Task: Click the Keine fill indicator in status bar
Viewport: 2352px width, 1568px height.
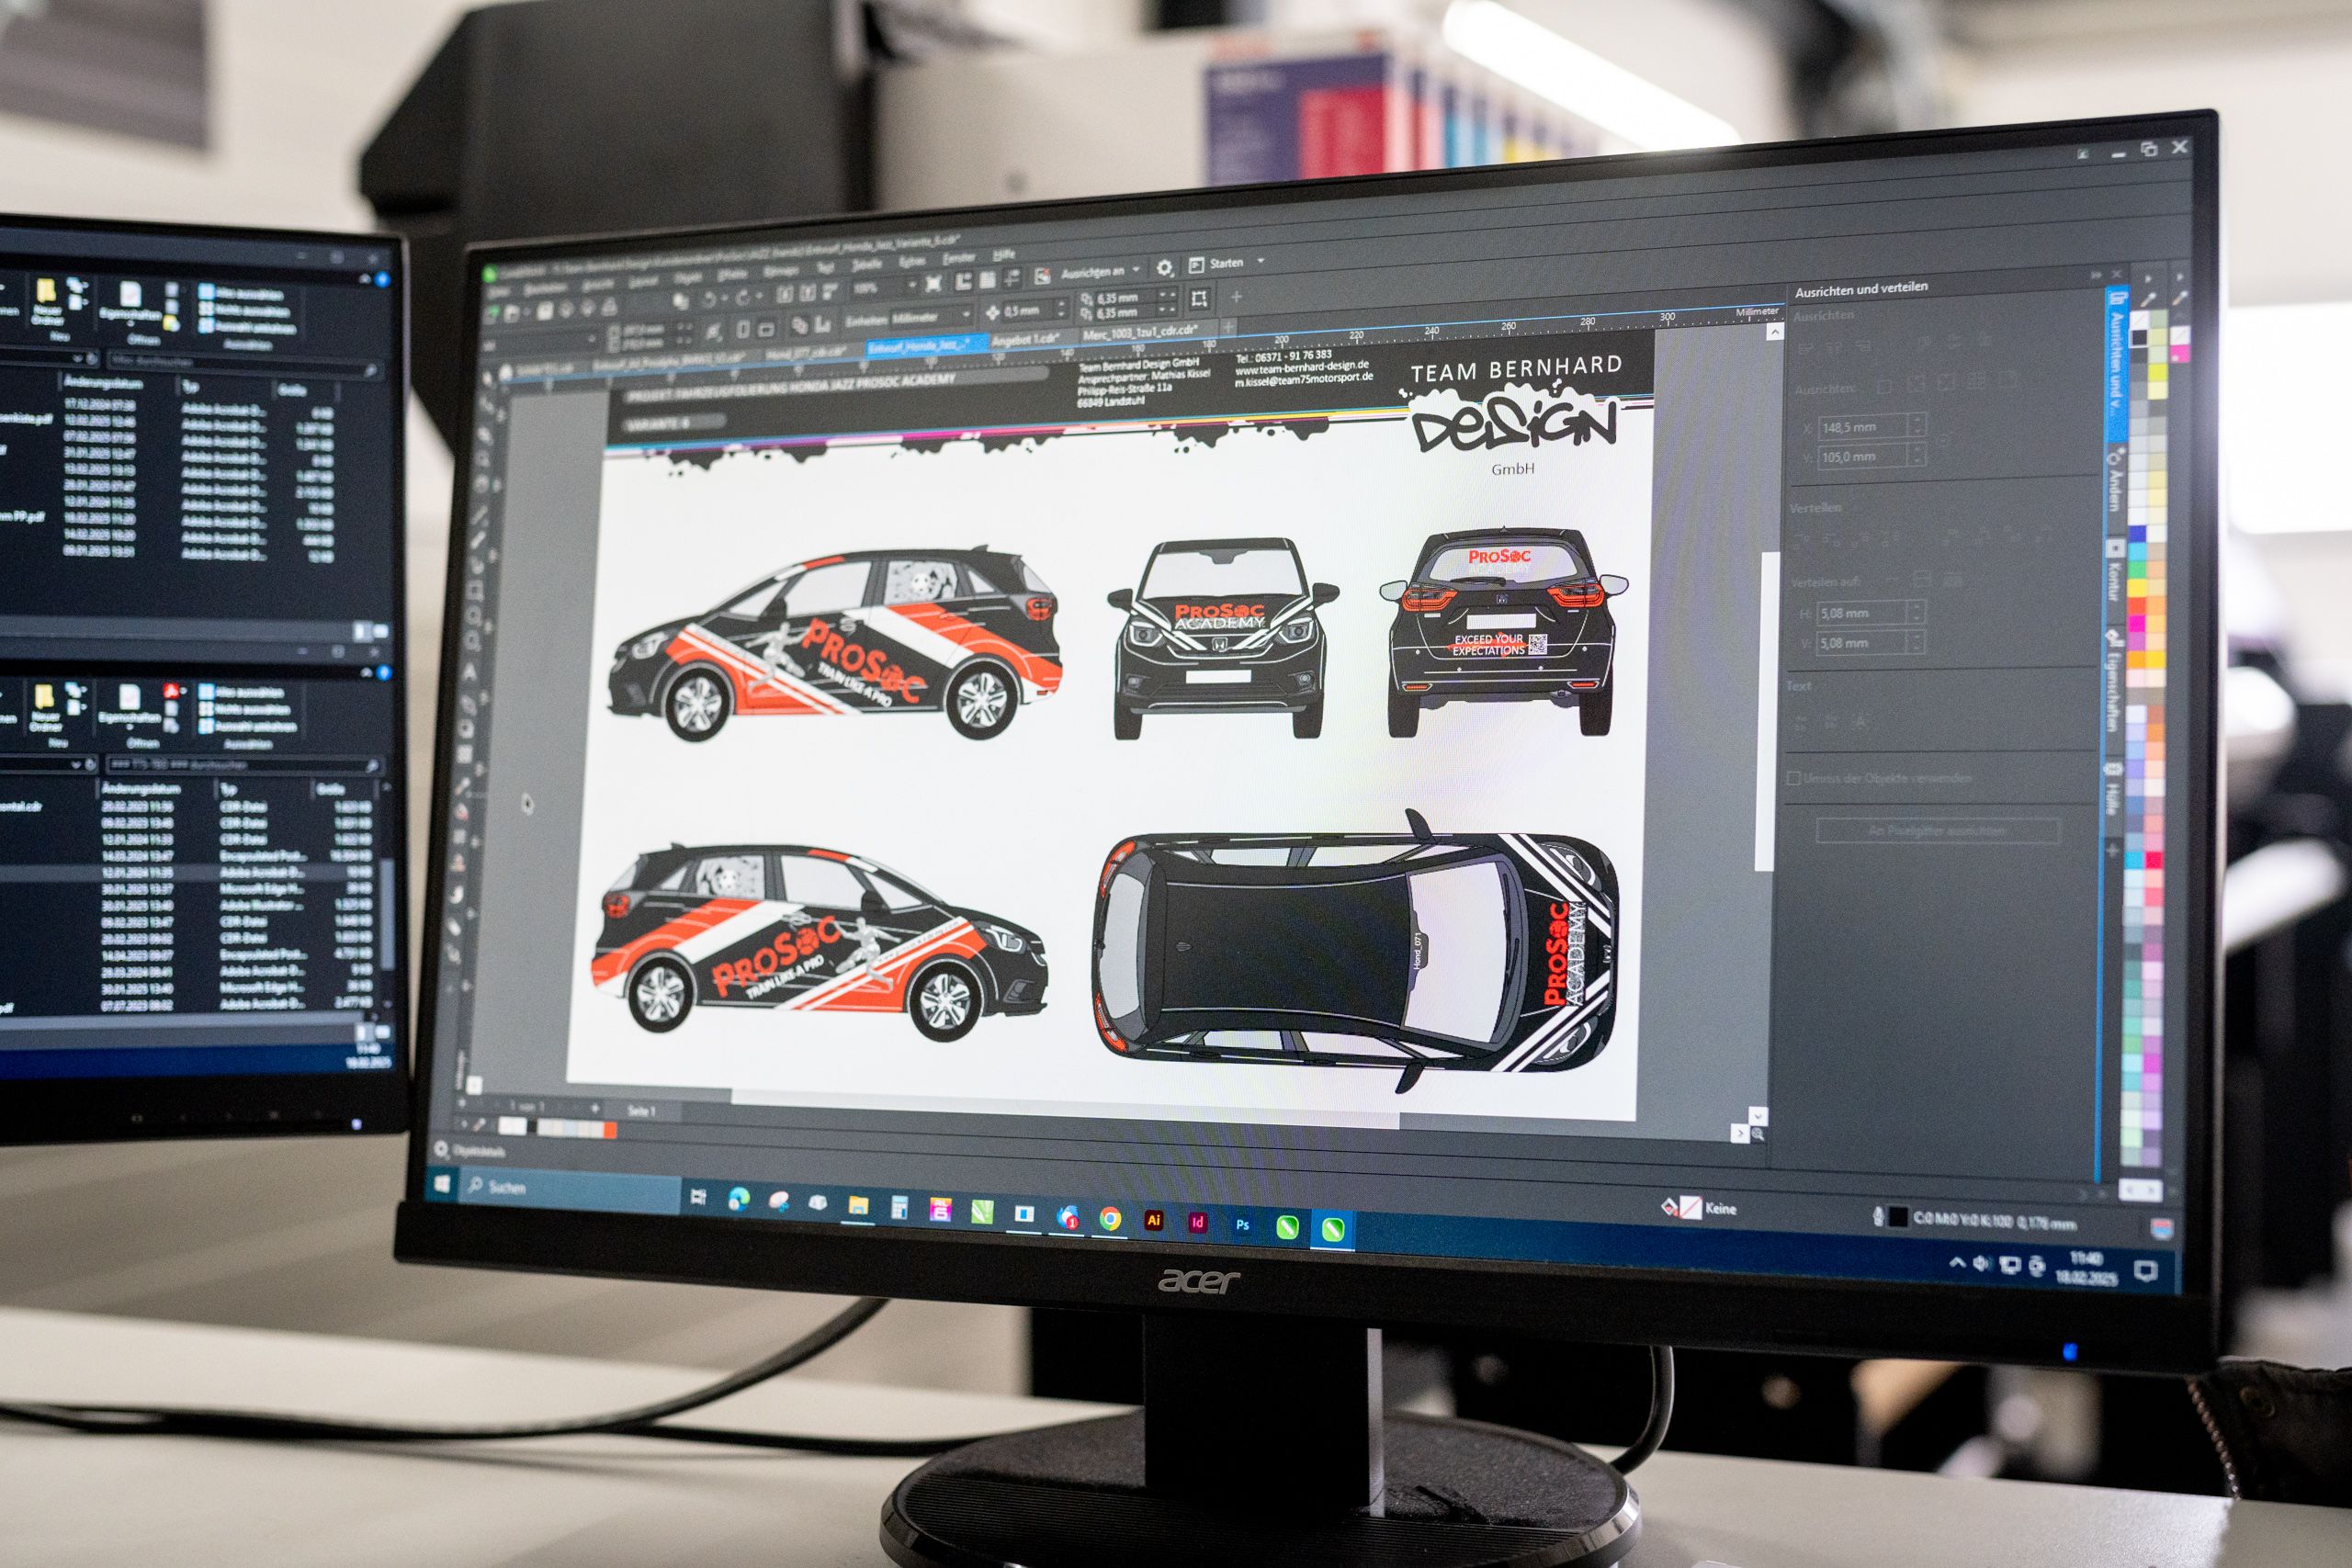Action: (1700, 1208)
